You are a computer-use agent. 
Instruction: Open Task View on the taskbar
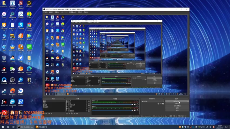(14, 127)
